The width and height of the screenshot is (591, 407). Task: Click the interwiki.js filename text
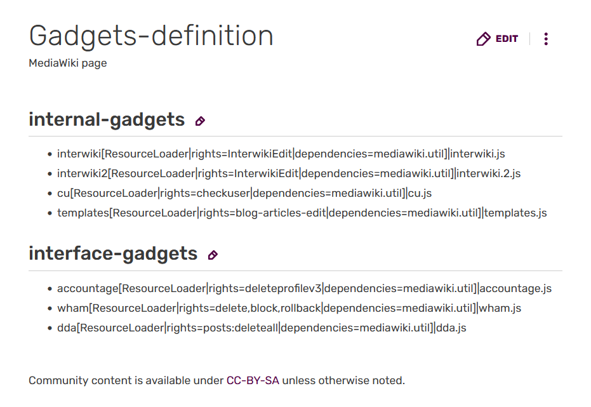click(477, 154)
